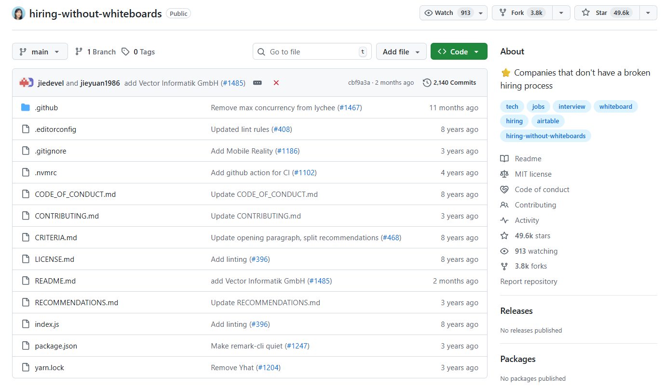The width and height of the screenshot is (665, 387).
Task: Open the Add file dropdown
Action: (x=401, y=52)
